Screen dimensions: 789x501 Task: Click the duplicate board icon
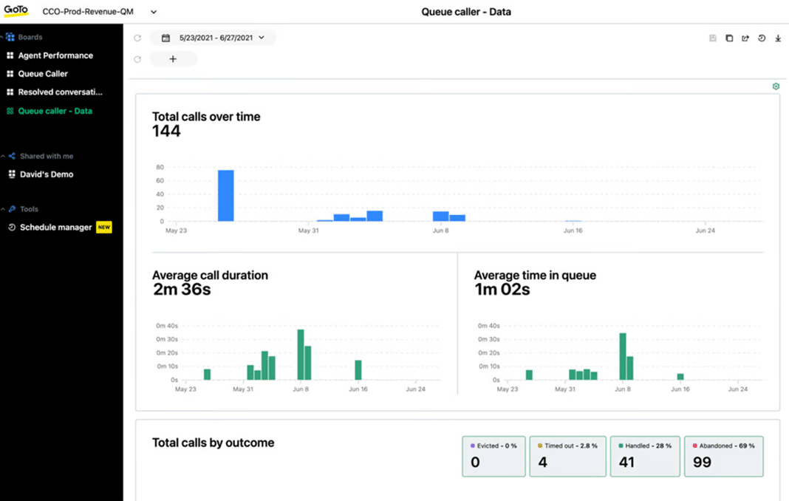tap(729, 38)
